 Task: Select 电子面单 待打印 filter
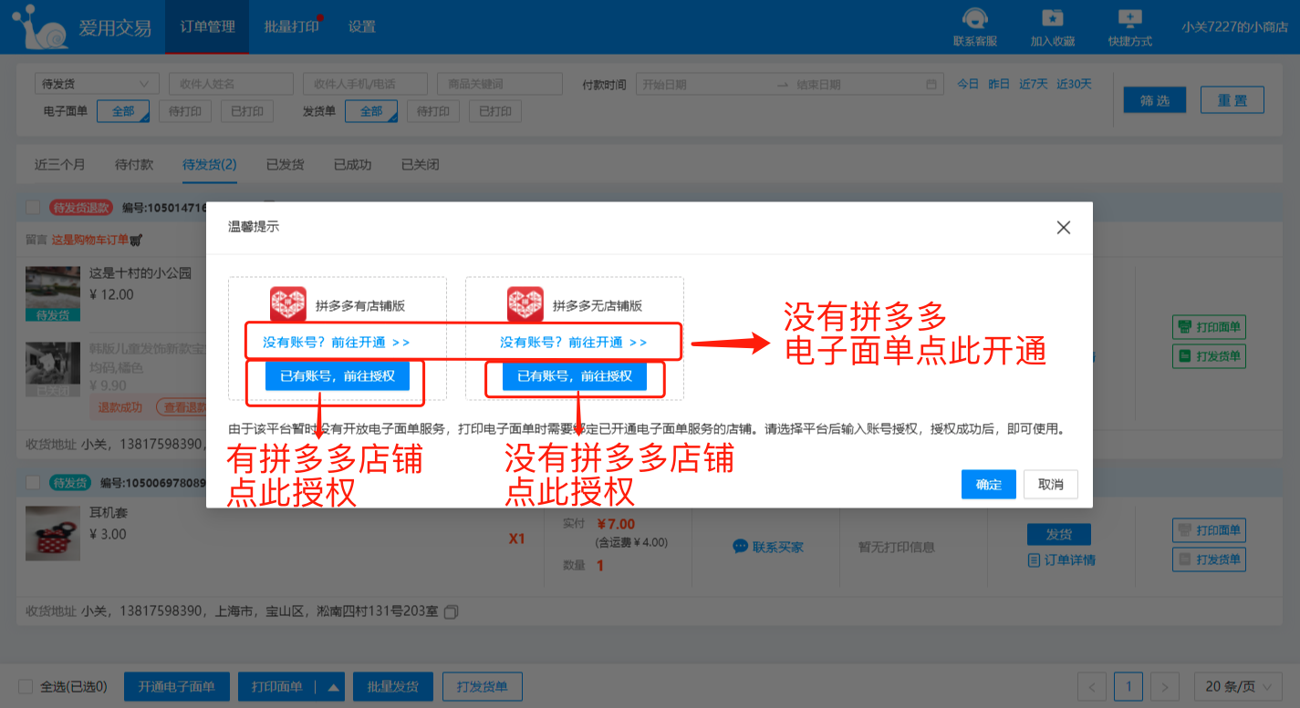pyautogui.click(x=185, y=111)
